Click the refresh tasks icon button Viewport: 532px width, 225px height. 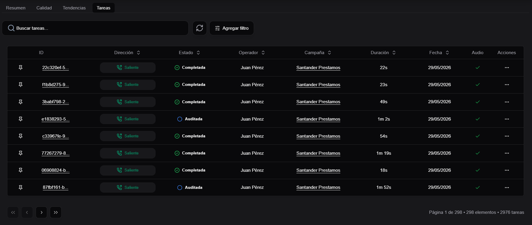click(x=200, y=28)
